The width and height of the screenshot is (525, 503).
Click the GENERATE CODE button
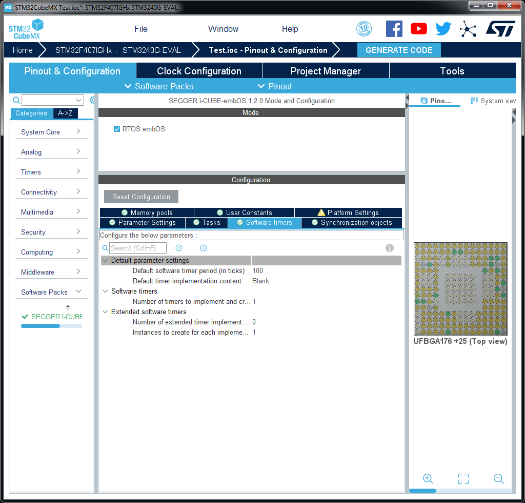(x=399, y=50)
